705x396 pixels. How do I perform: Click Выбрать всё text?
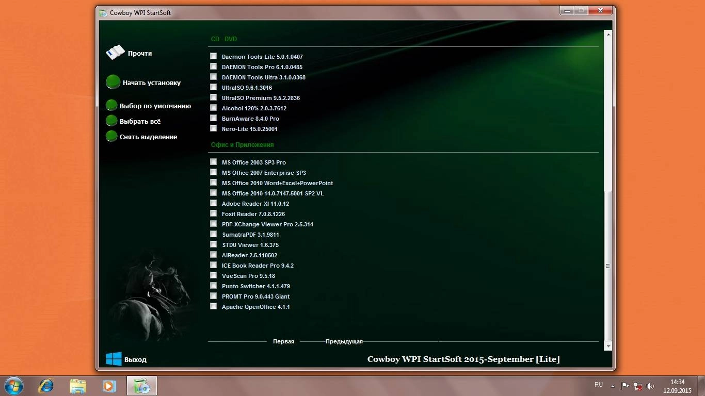(x=140, y=121)
